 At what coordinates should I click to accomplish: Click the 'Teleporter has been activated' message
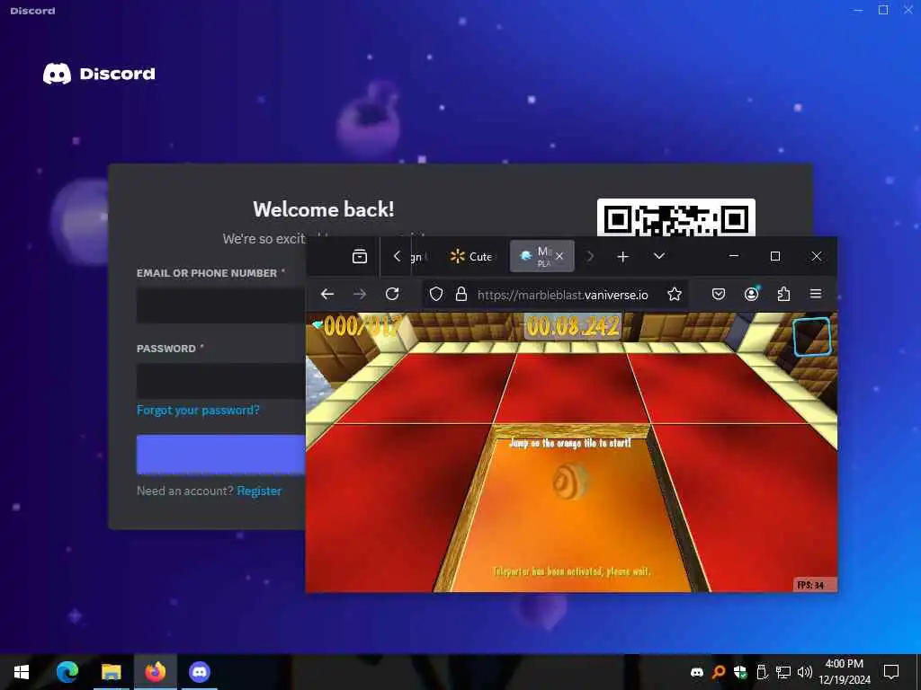571,571
